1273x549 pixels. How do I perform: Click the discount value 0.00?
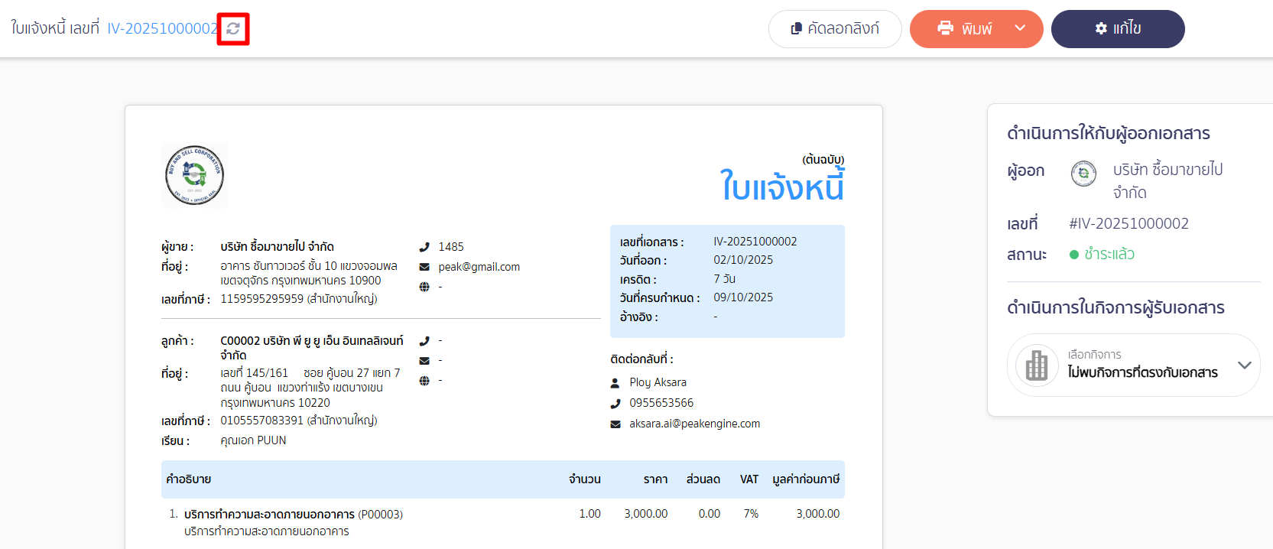click(710, 514)
